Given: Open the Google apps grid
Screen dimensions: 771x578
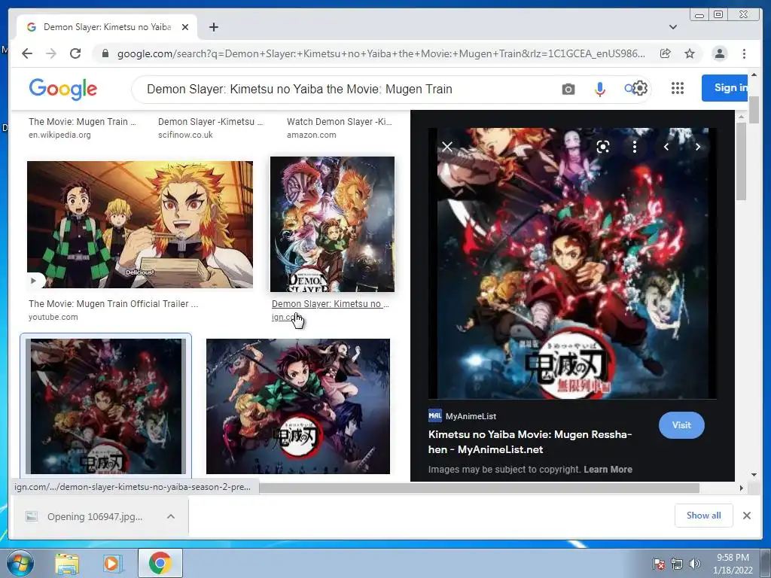Looking at the screenshot, I should (678, 89).
